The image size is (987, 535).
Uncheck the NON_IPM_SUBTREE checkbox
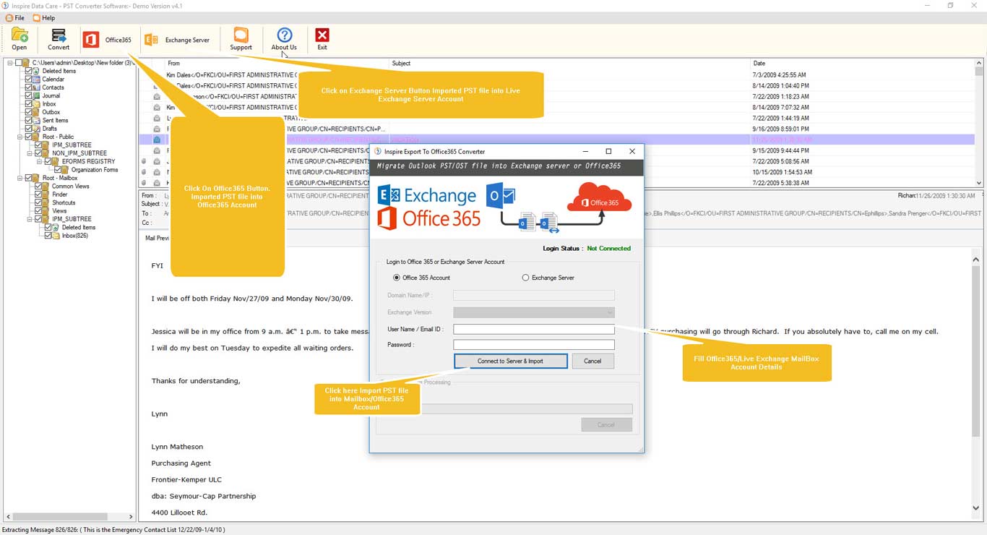pyautogui.click(x=38, y=153)
